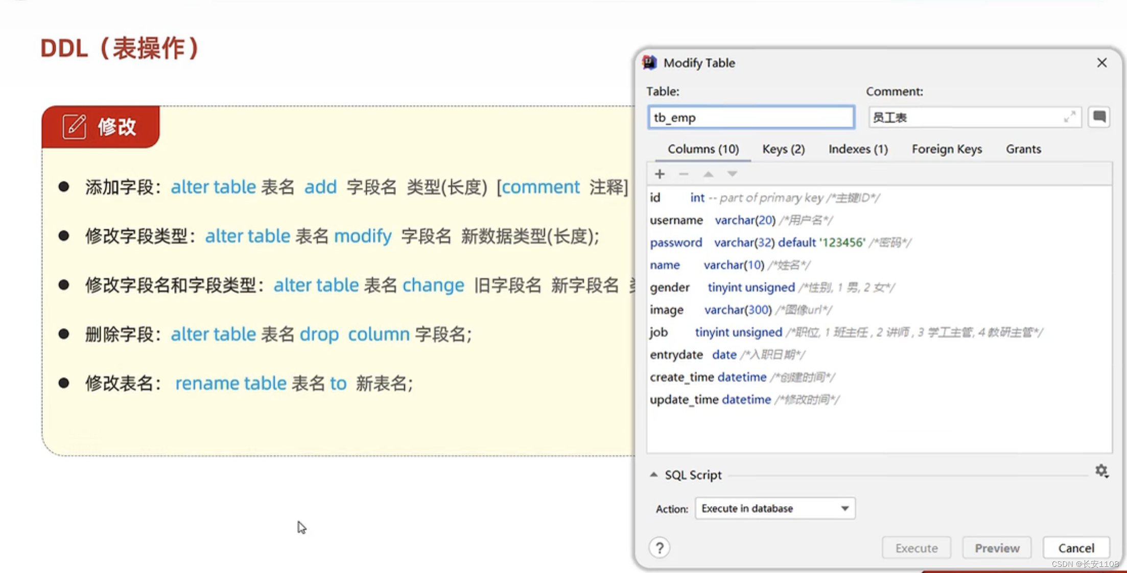This screenshot has width=1127, height=573.
Task: Expand the Comment field editor icon
Action: click(x=1069, y=117)
